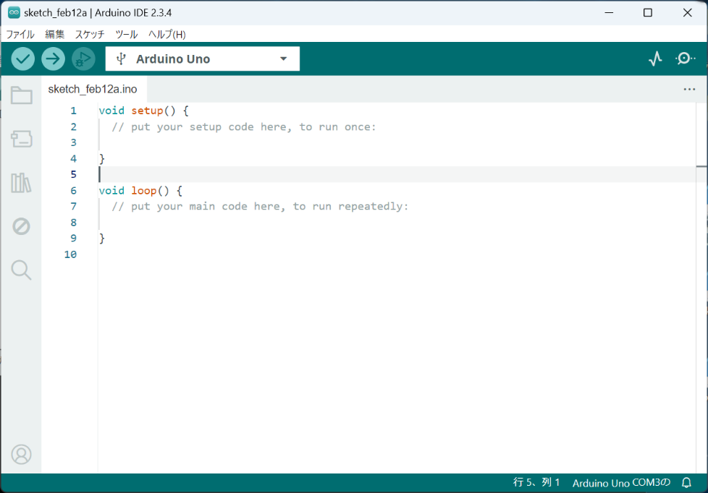The width and height of the screenshot is (708, 493).
Task: Open the Arduino Uno board selector dropdown
Action: click(202, 59)
